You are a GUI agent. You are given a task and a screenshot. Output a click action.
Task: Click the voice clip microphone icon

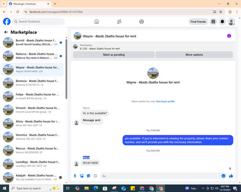pos(75,176)
